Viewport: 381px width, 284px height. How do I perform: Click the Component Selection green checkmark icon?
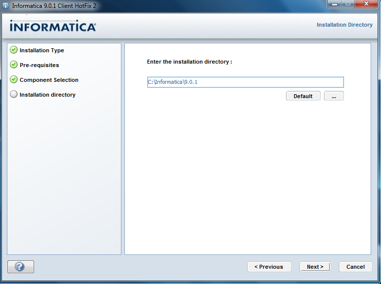pos(14,80)
